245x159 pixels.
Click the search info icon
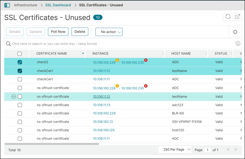(238, 43)
